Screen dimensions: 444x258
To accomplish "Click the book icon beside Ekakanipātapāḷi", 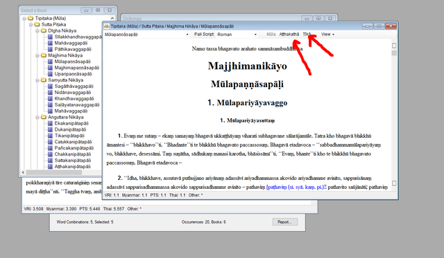I will (50, 123).
